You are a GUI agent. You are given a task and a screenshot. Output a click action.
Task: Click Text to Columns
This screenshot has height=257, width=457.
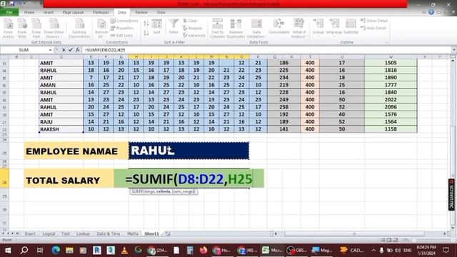(x=217, y=28)
